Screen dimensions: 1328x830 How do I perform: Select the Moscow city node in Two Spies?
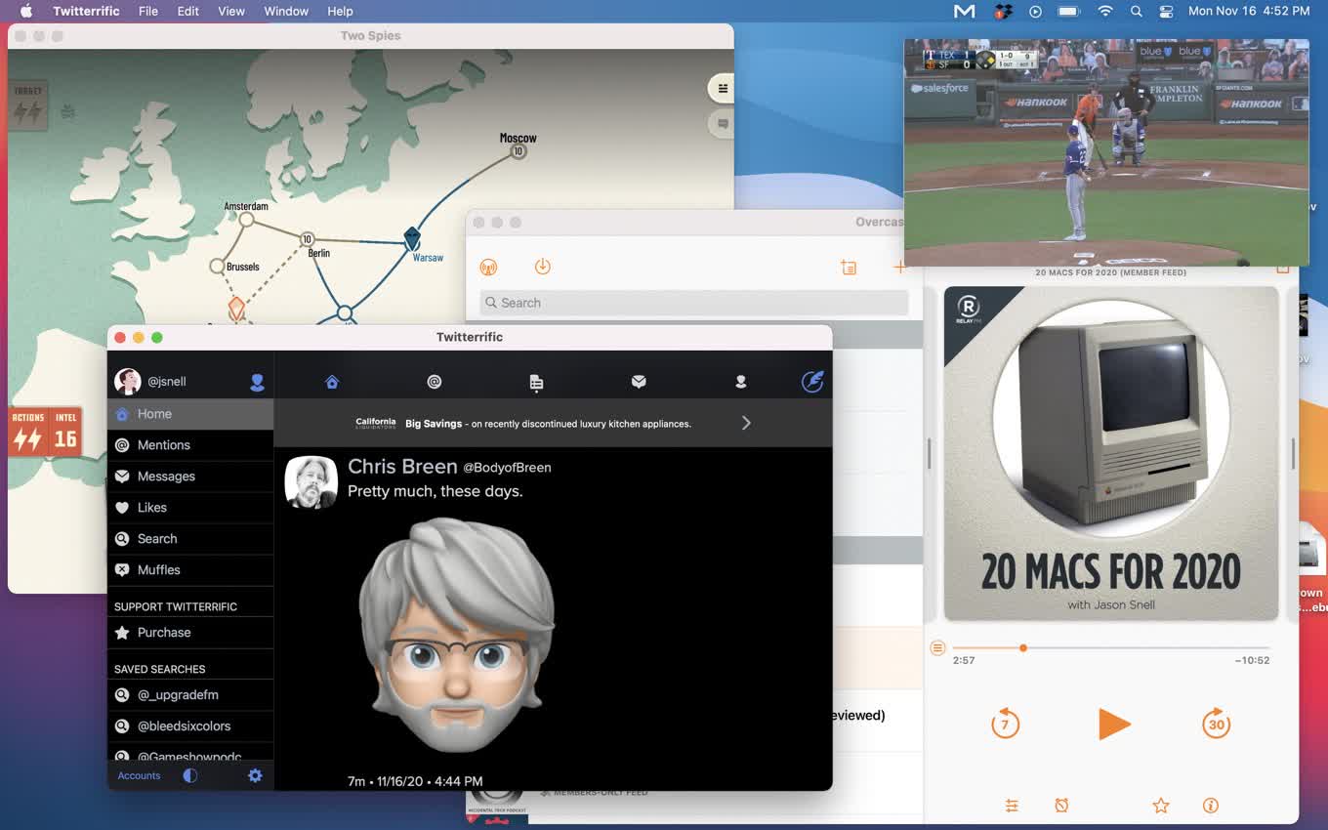(x=519, y=151)
